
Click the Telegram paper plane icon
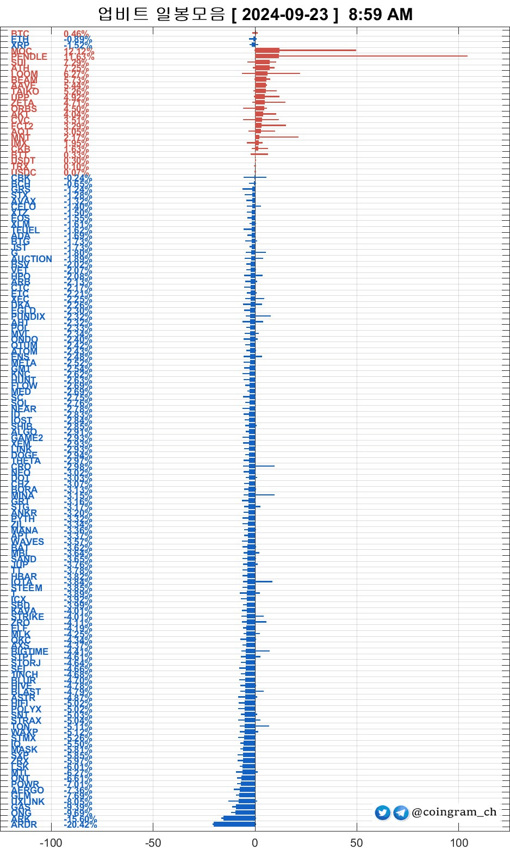pyautogui.click(x=401, y=813)
